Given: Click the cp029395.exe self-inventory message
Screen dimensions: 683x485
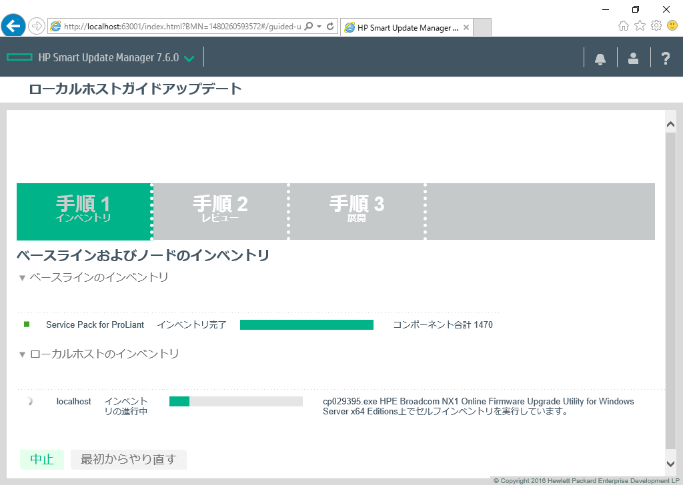Looking at the screenshot, I should (478, 406).
